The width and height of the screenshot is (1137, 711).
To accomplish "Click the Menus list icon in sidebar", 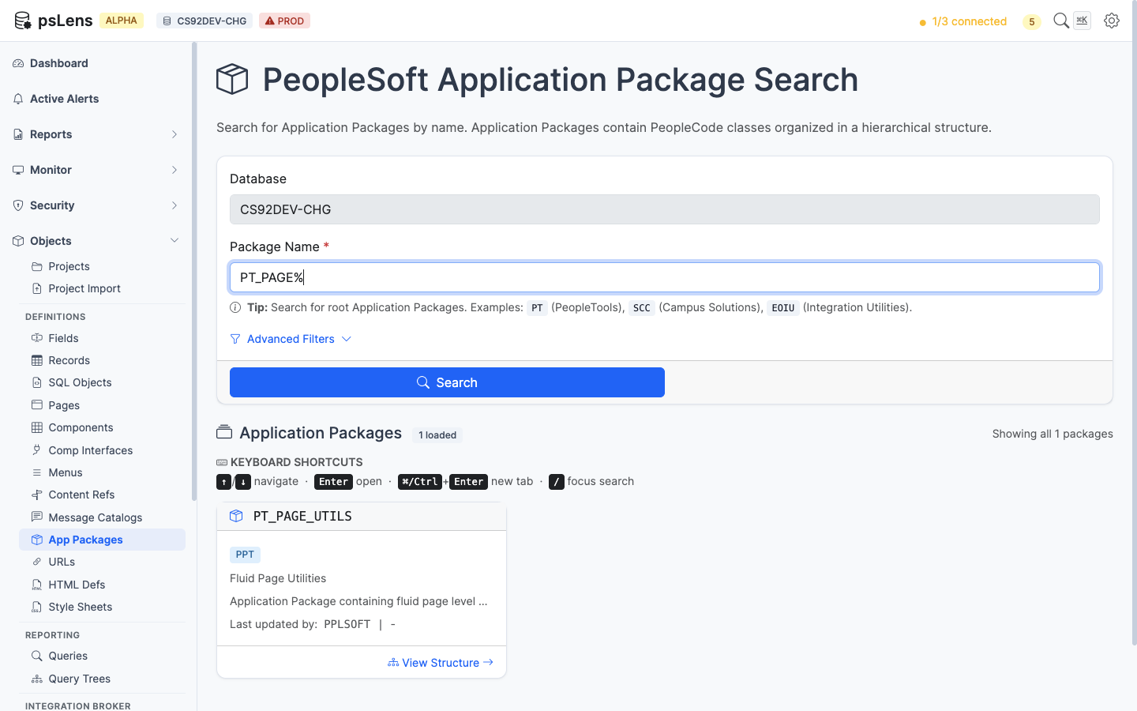I will tap(37, 472).
